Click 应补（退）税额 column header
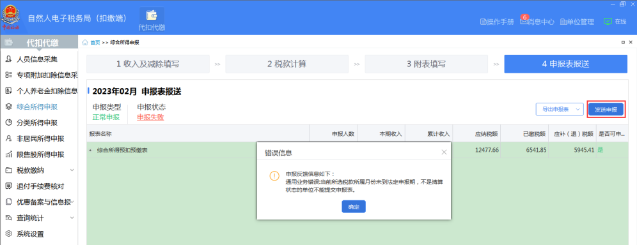 [572, 133]
